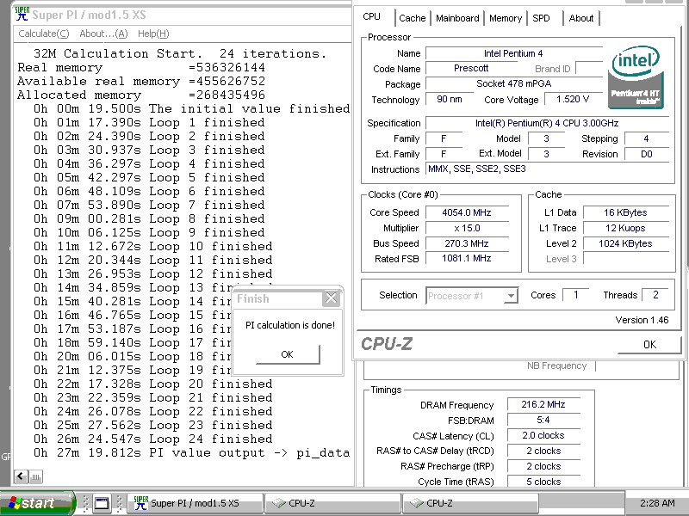Expand the Processor #1 selection dropdown

point(510,296)
